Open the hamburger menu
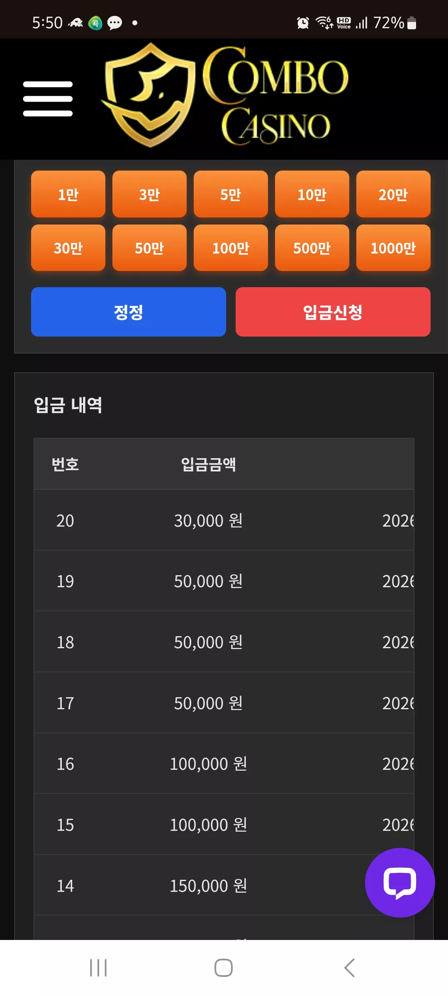 coord(48,99)
